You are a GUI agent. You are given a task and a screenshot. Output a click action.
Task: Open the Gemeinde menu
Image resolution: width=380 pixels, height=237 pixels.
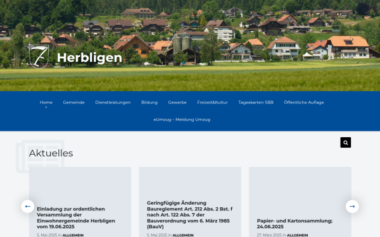pyautogui.click(x=73, y=102)
